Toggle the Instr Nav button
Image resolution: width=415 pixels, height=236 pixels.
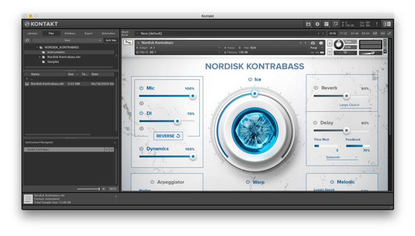(x=111, y=40)
